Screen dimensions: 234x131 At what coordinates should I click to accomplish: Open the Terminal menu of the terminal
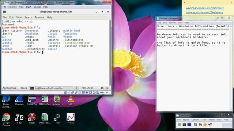click(x=39, y=17)
